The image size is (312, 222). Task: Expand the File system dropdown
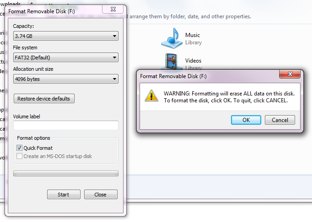(65, 58)
